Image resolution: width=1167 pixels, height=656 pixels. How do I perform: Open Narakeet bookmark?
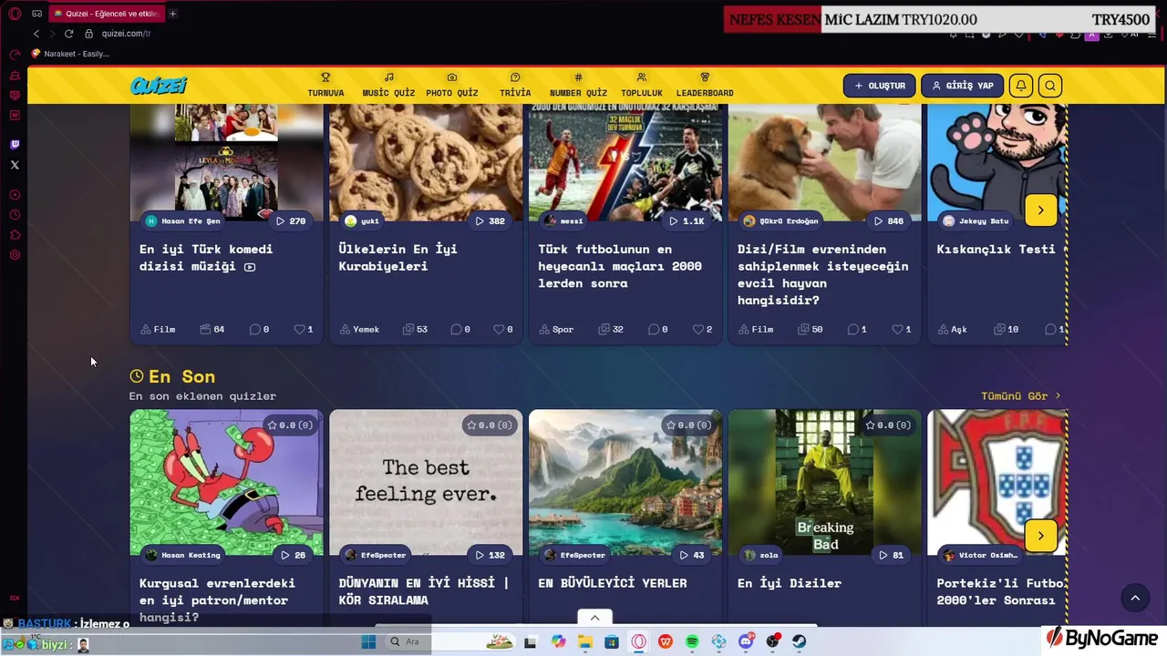[70, 54]
